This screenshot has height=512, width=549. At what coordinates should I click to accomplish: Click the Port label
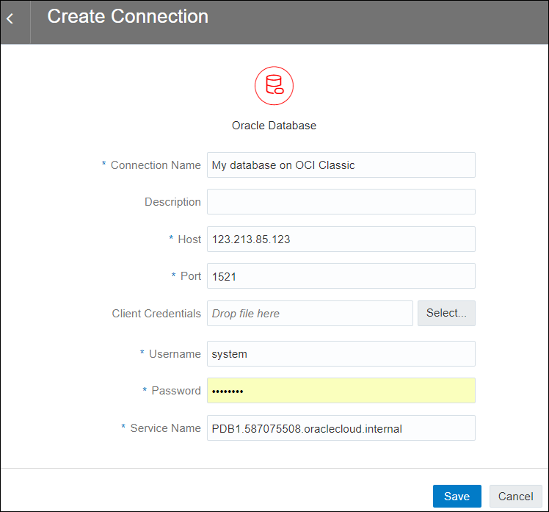(x=191, y=276)
